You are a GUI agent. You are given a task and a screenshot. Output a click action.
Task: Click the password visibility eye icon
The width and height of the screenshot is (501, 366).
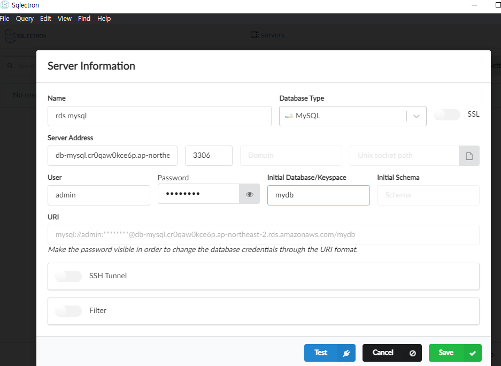(x=250, y=194)
